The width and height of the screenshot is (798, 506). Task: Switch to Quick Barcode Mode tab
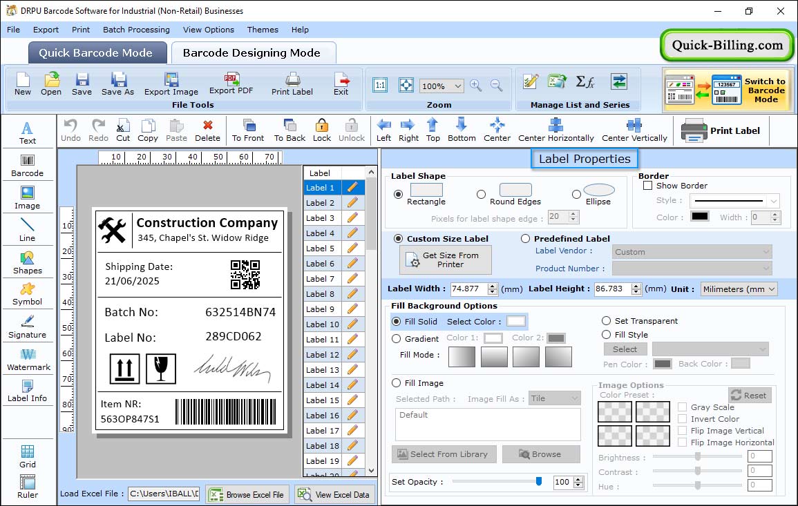point(97,53)
